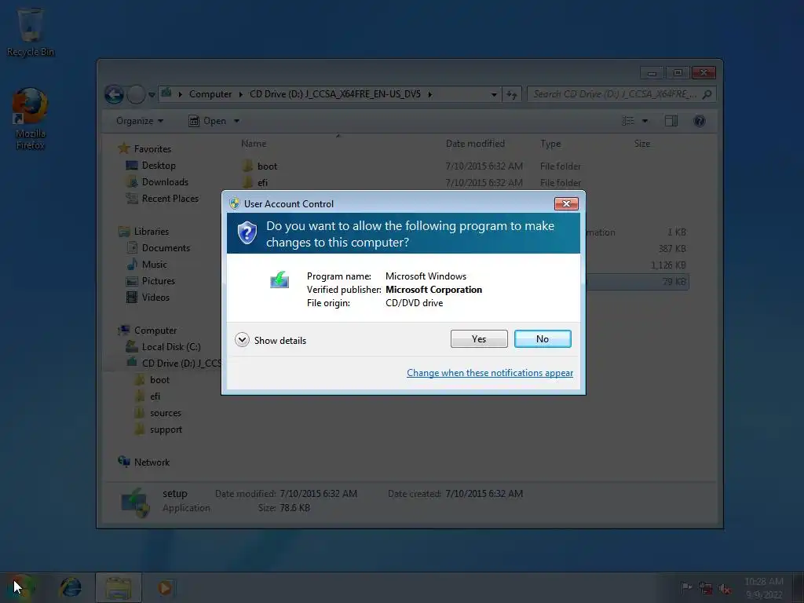Open Music library in navigation pane
Viewport: 804px width, 603px height.
pos(155,265)
